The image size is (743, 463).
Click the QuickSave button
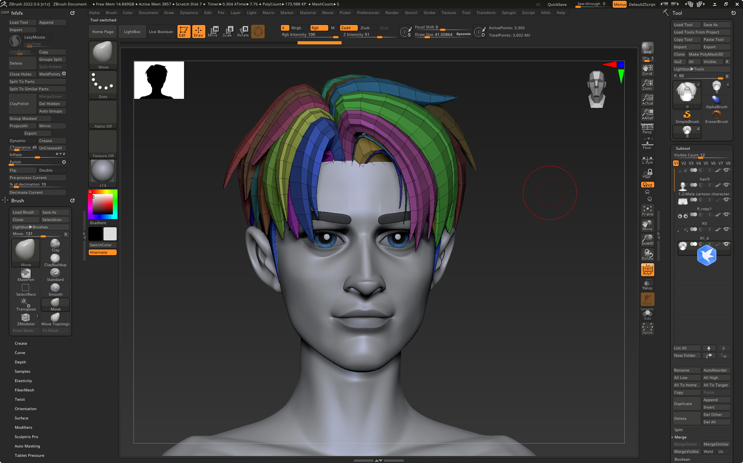557,4
